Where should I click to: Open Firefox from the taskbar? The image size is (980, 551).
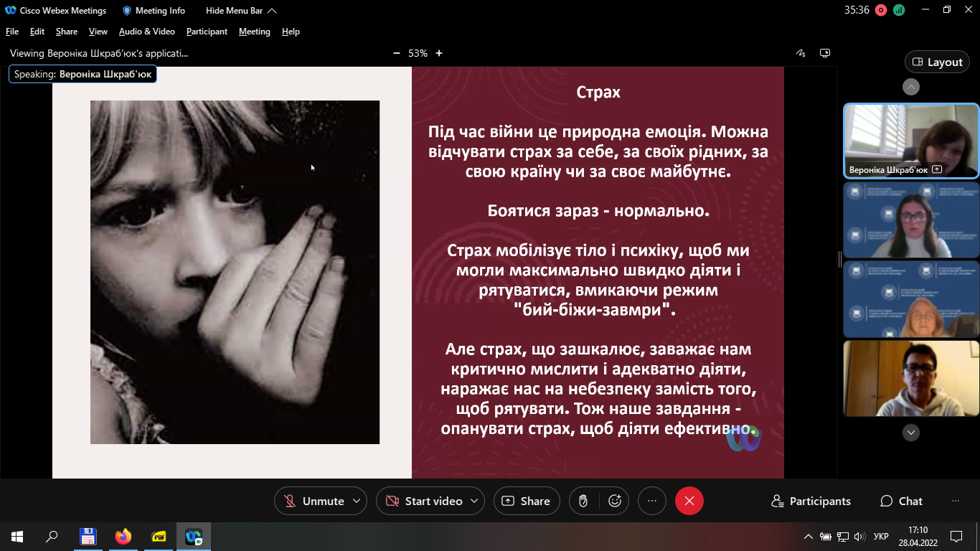123,536
